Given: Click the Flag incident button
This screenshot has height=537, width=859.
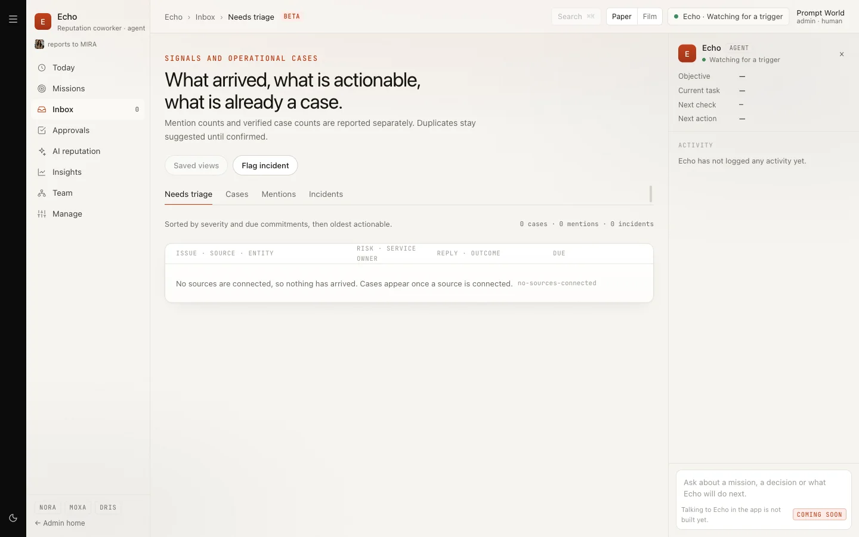Looking at the screenshot, I should (x=265, y=166).
